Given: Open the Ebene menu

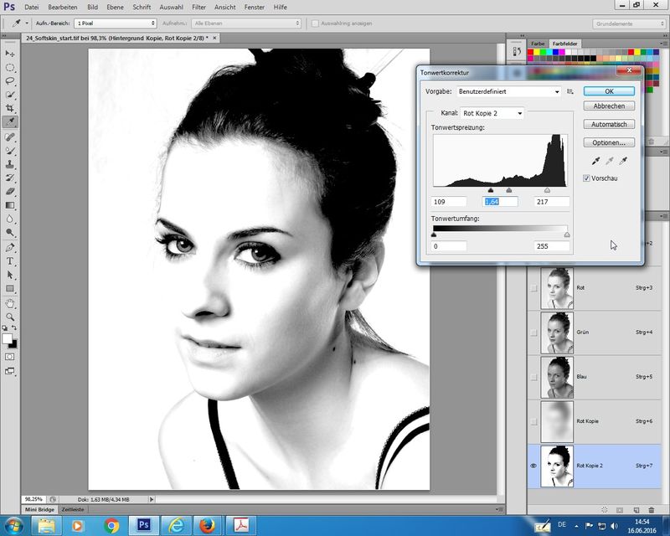Looking at the screenshot, I should (x=115, y=7).
